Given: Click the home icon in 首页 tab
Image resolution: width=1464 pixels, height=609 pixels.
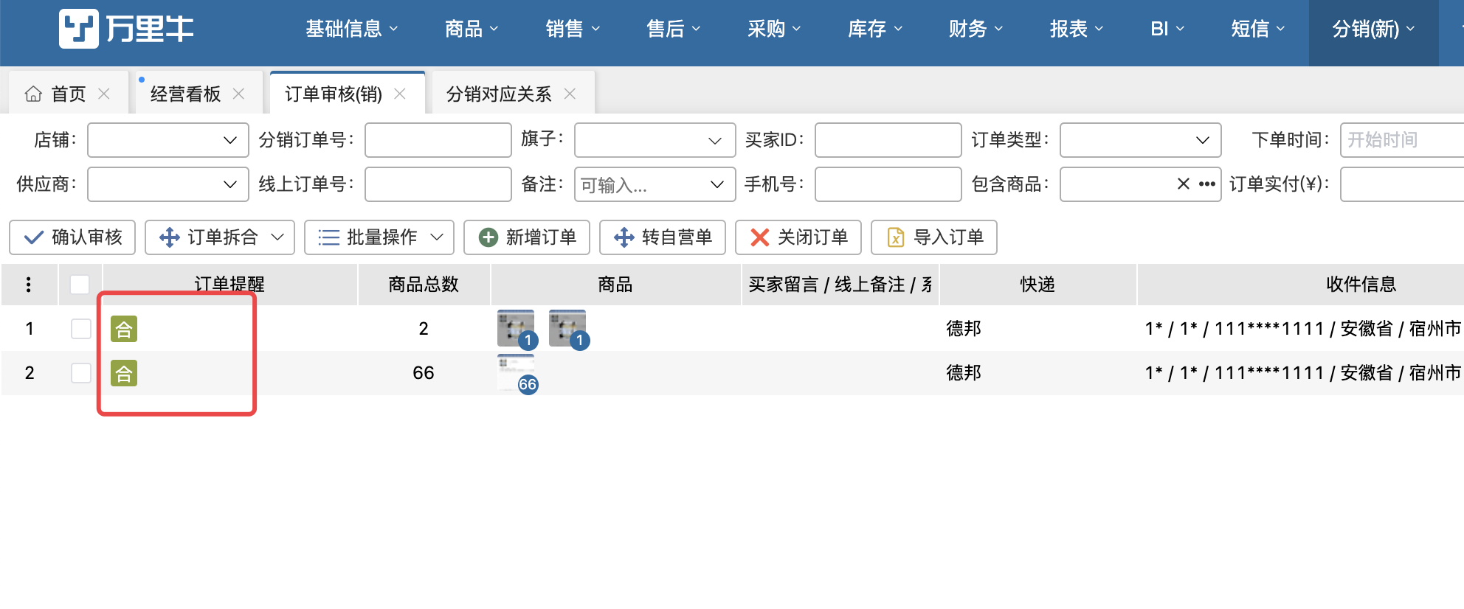Looking at the screenshot, I should pos(33,94).
